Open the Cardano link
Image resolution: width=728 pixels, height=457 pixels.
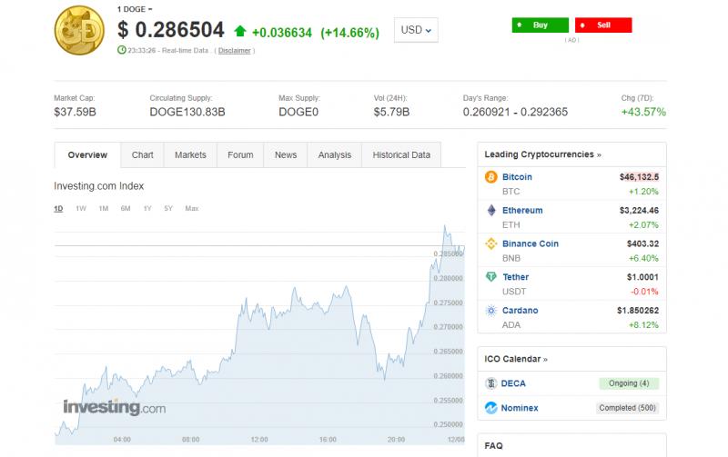tap(520, 311)
